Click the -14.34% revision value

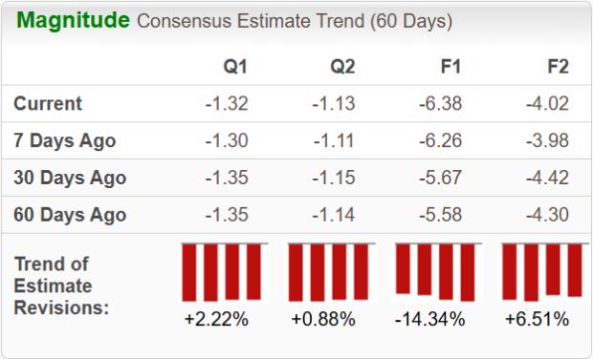tap(430, 319)
